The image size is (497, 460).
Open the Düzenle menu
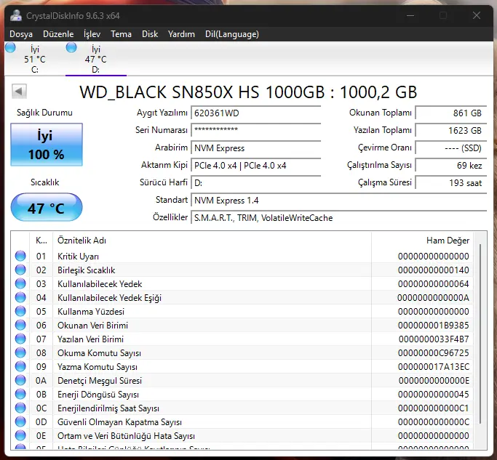[58, 34]
